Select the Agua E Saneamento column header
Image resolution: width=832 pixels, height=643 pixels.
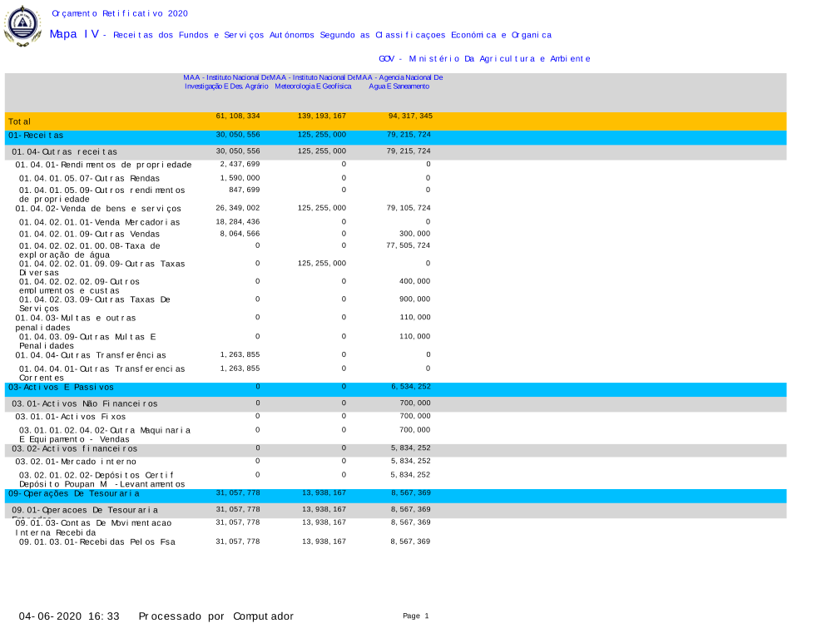(x=399, y=82)
